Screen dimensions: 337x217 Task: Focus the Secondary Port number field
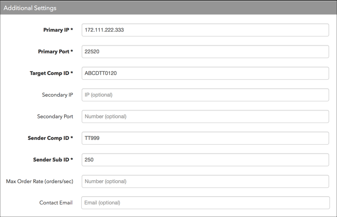pyautogui.click(x=205, y=117)
